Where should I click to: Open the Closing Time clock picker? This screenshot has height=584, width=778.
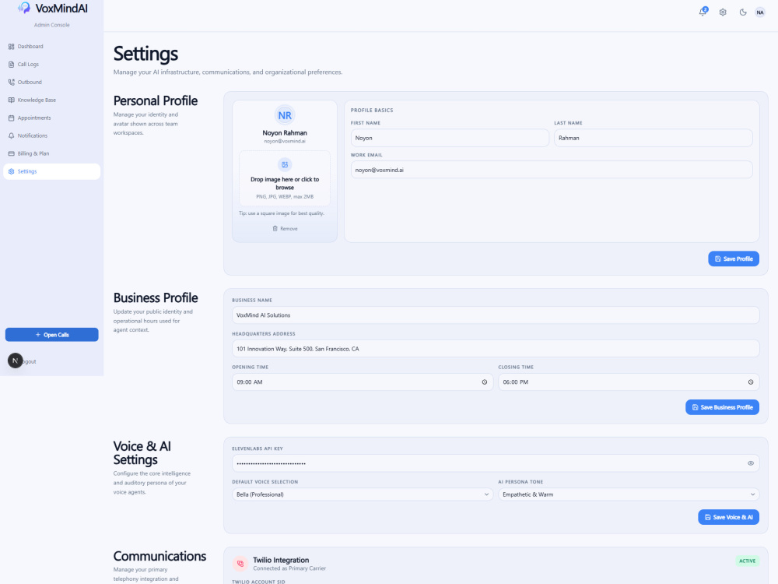tap(751, 382)
